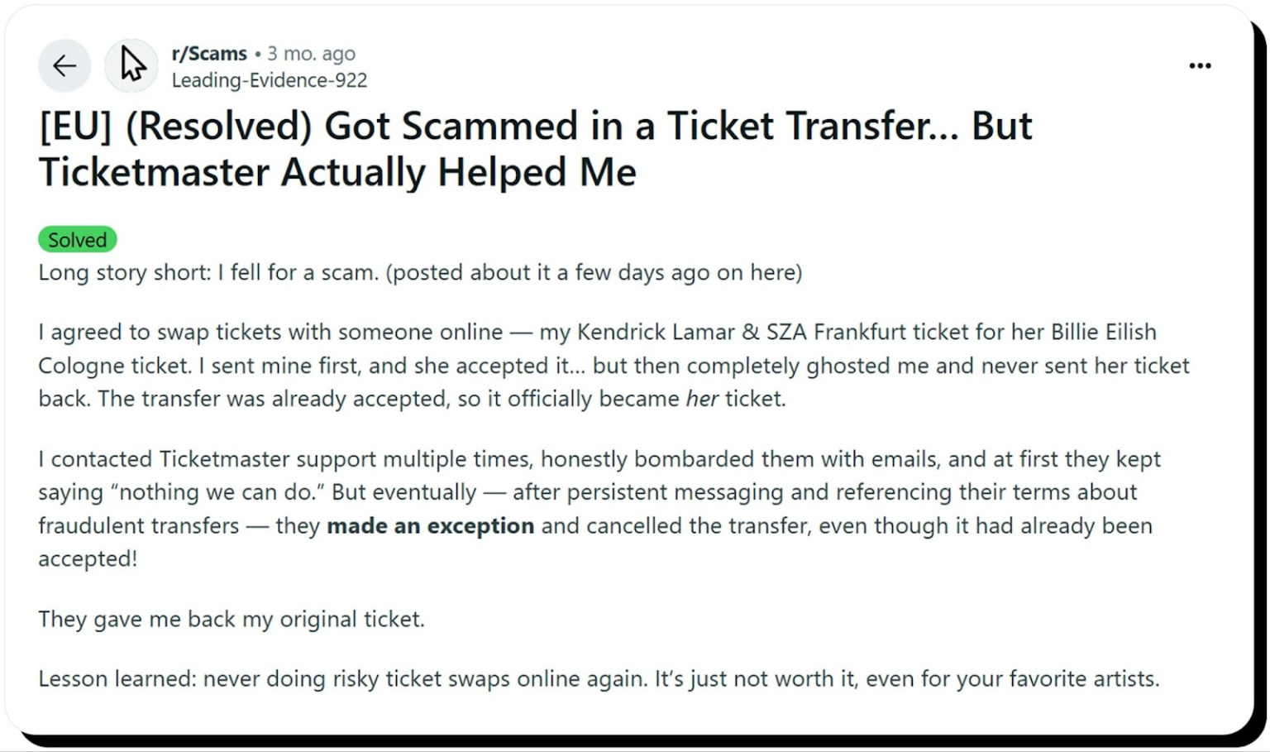Image resolution: width=1270 pixels, height=752 pixels.
Task: Click the r/Scams subreddit name
Action: tap(208, 53)
